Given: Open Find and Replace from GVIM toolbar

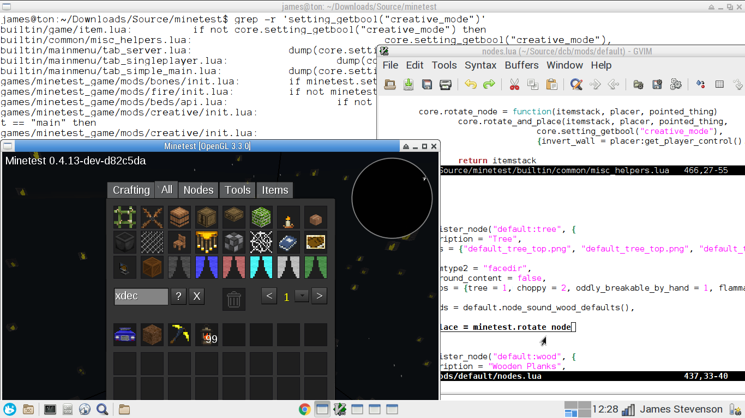Looking at the screenshot, I should (575, 84).
